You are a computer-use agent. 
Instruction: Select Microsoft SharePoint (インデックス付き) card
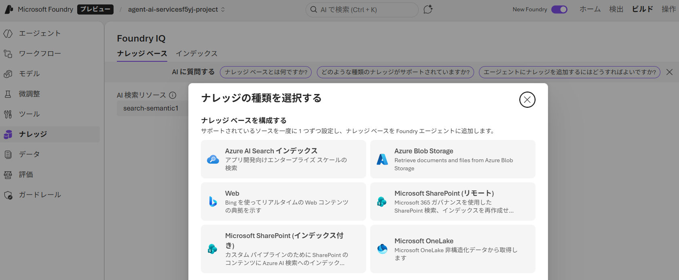(283, 249)
